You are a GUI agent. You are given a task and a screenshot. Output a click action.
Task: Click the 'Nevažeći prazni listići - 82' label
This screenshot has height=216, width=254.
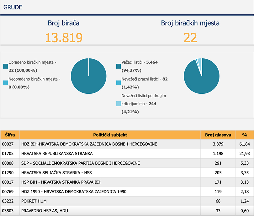tap(145, 79)
